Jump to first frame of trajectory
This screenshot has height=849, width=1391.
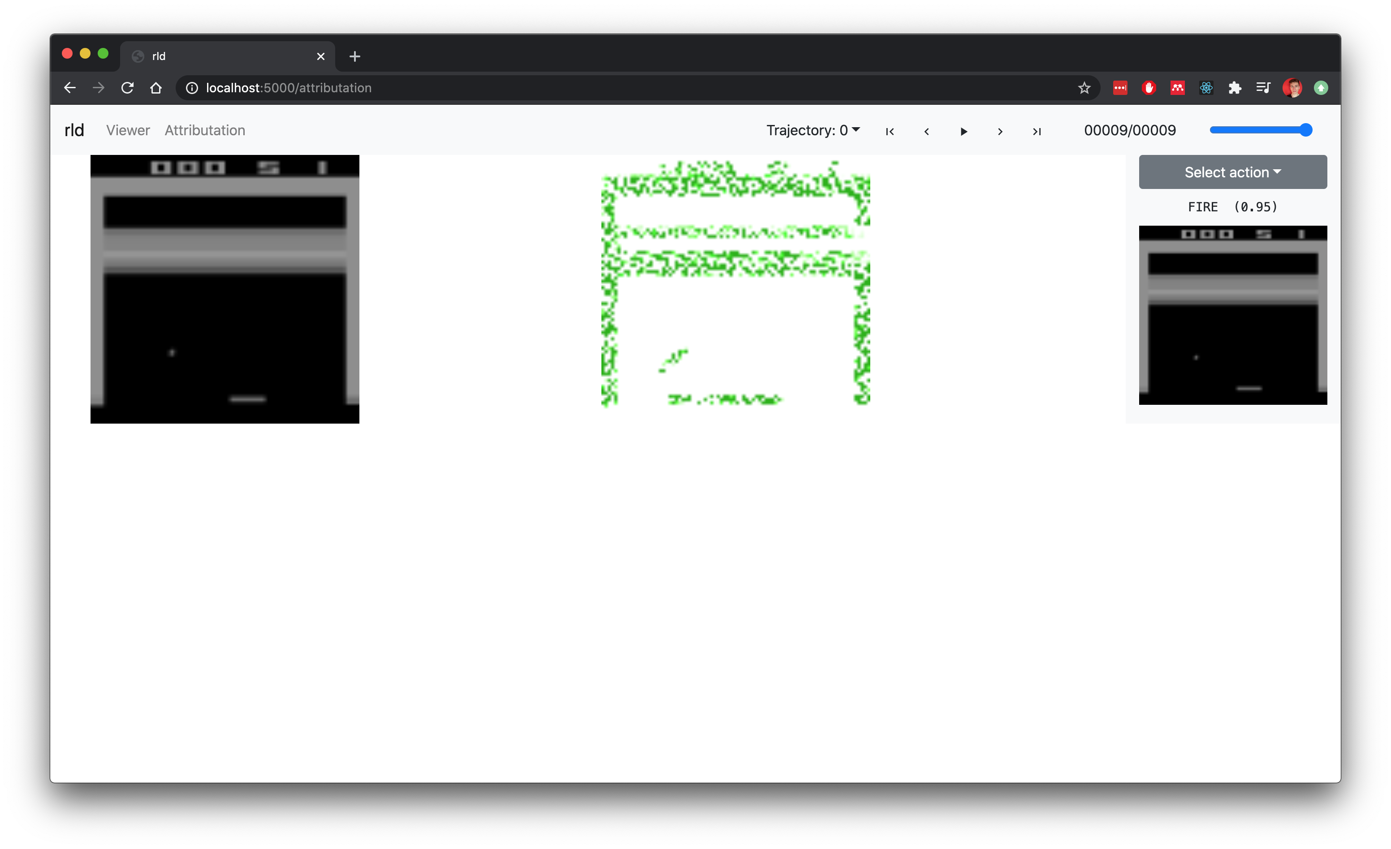tap(890, 132)
